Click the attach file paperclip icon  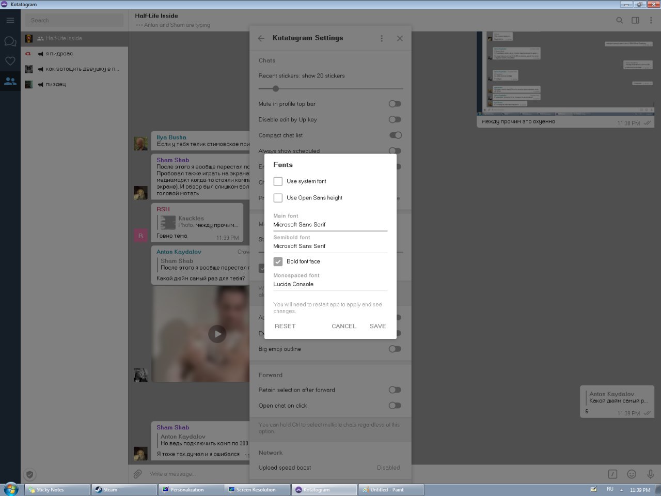pos(137,474)
